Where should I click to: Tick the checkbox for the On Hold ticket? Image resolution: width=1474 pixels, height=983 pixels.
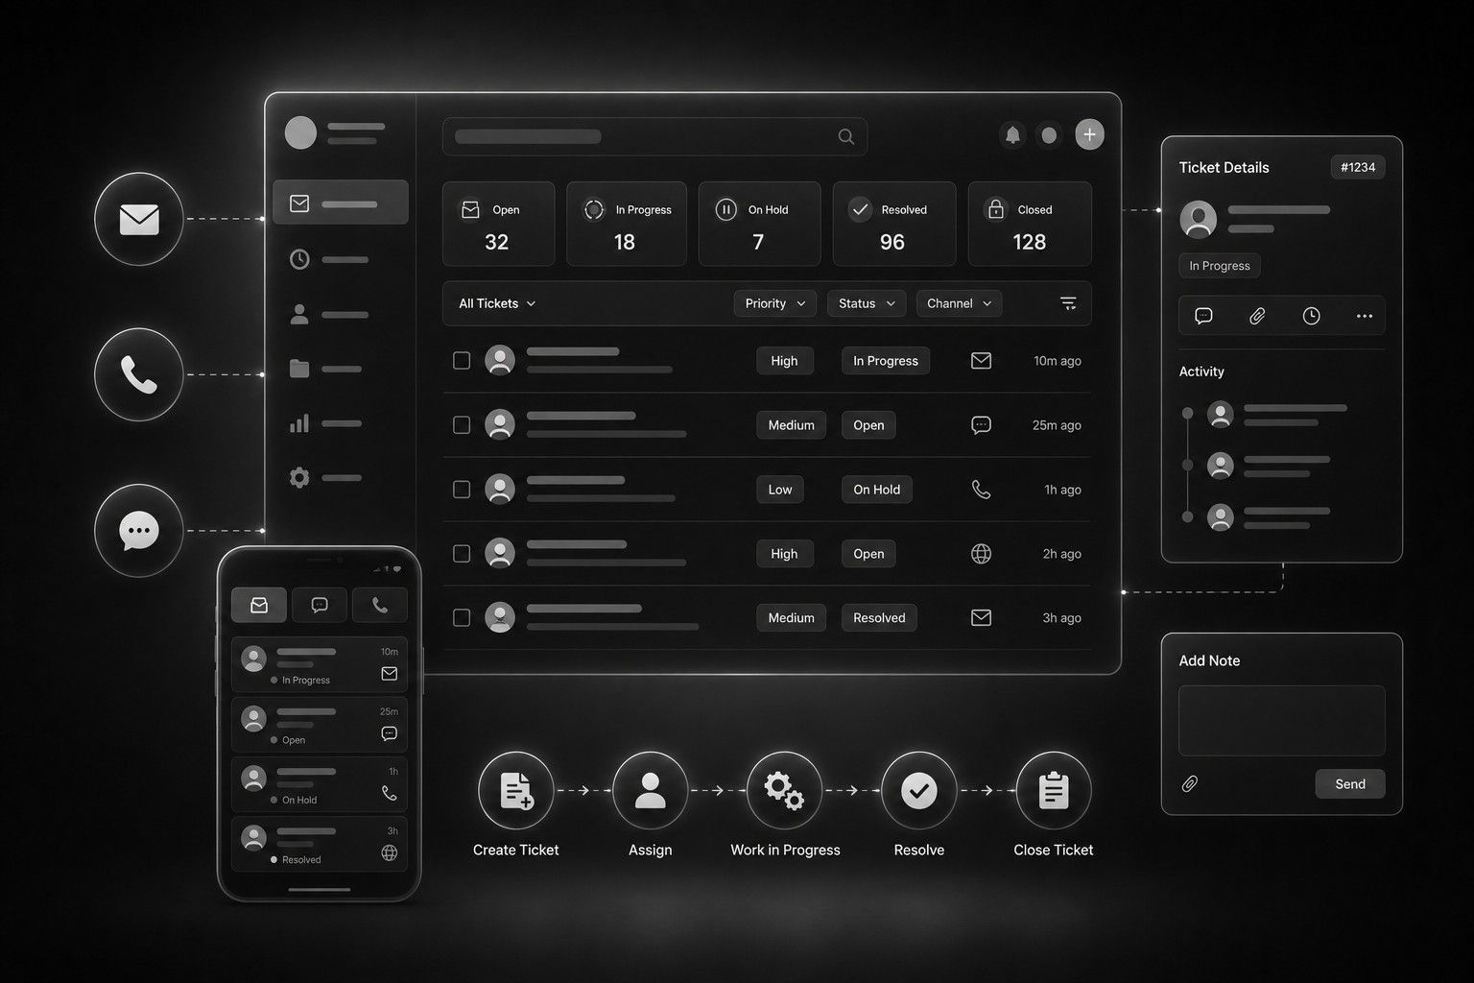click(x=462, y=490)
